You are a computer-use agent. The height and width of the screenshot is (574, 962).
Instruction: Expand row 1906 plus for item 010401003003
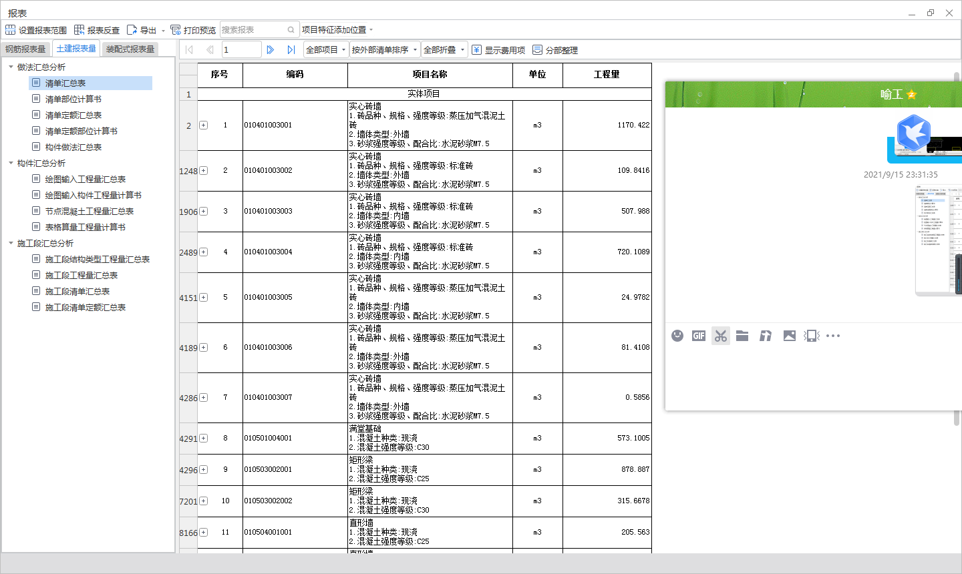pos(204,212)
